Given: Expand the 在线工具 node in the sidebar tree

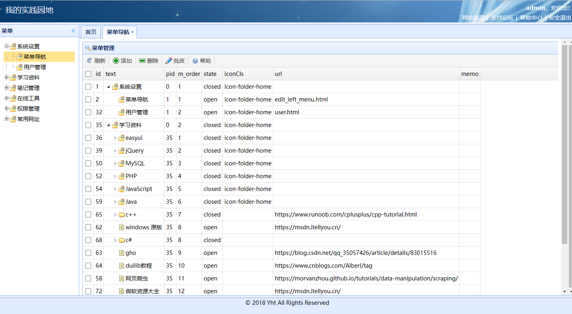Looking at the screenshot, I should (x=6, y=98).
